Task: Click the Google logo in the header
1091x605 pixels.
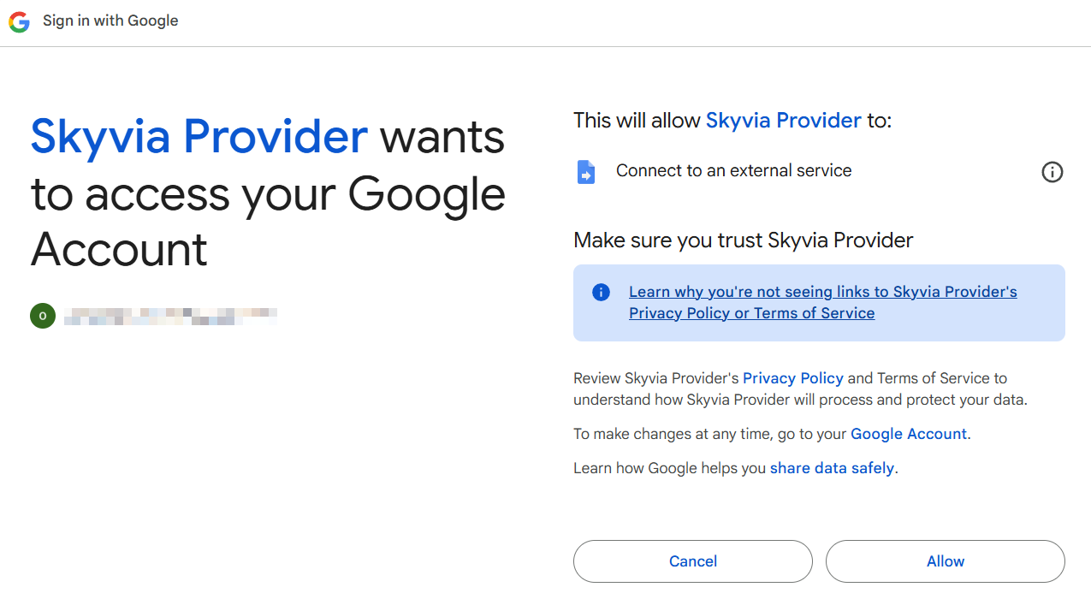Action: [19, 21]
